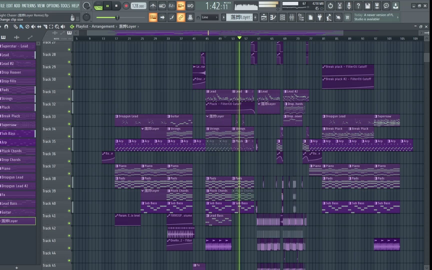Open the Line snap dropdown
The height and width of the screenshot is (270, 432).
pos(209,17)
